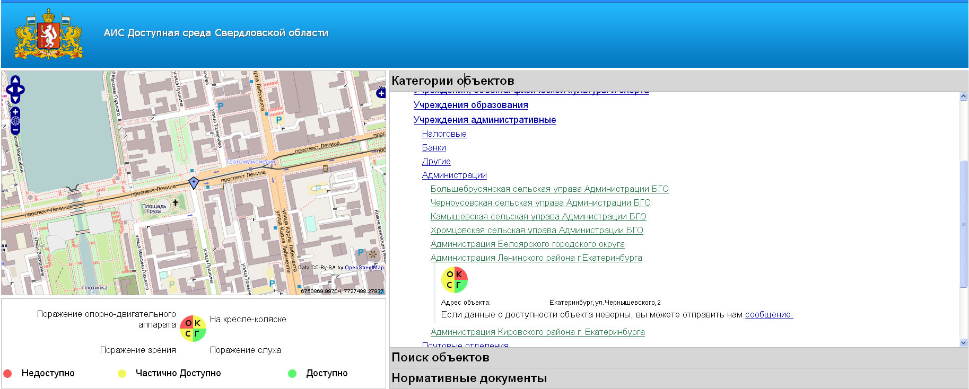The width and height of the screenshot is (969, 389).
Task: Open the map layer switcher plus icon
Action: [381, 93]
